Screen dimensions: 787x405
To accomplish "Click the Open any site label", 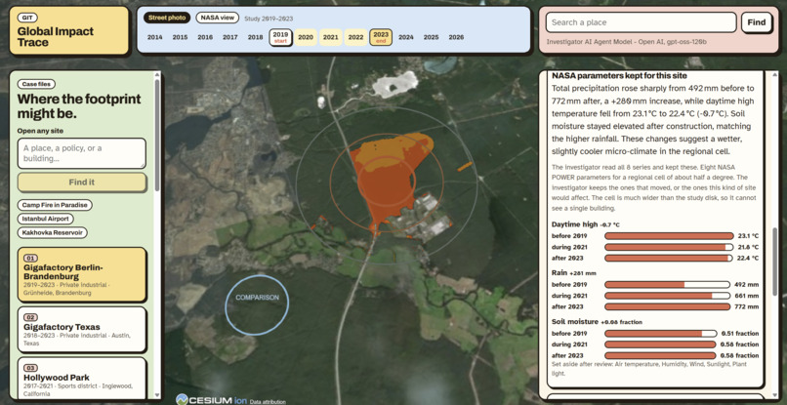I will (41, 131).
